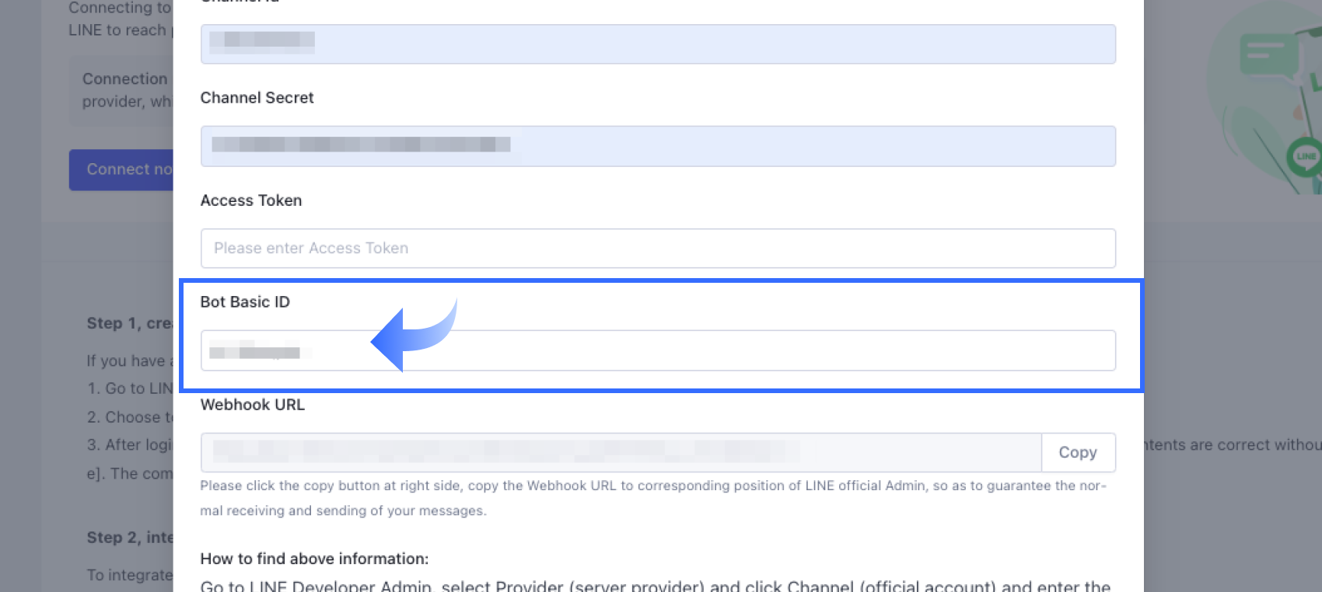Click the blue Connect now button
Image resolution: width=1322 pixels, height=592 pixels.
pos(121,169)
